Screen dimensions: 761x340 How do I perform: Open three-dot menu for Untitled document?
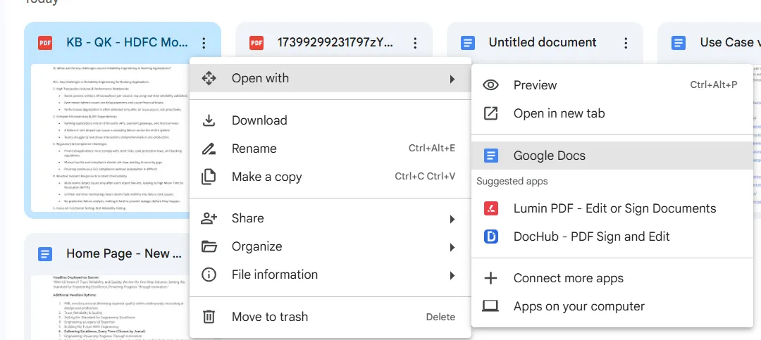click(x=626, y=43)
